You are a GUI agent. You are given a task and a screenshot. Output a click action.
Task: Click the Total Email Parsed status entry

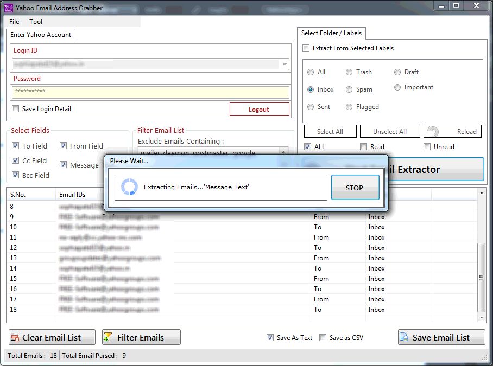tap(94, 355)
